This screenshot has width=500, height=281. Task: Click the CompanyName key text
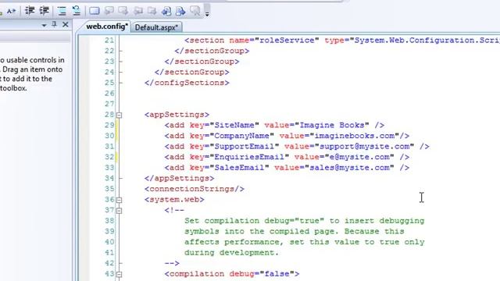click(x=242, y=136)
